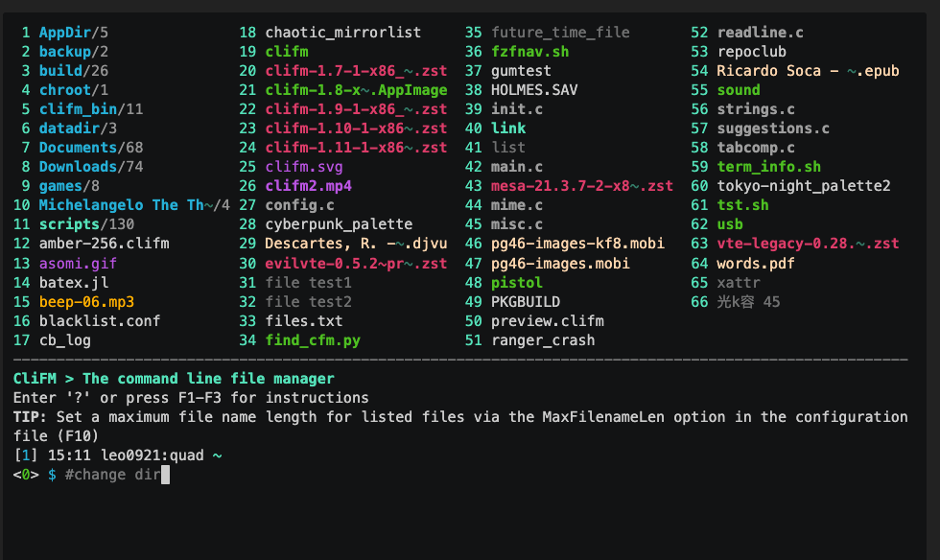Click the Michelangelo directory entry
The width and height of the screenshot is (940, 560).
(121, 205)
